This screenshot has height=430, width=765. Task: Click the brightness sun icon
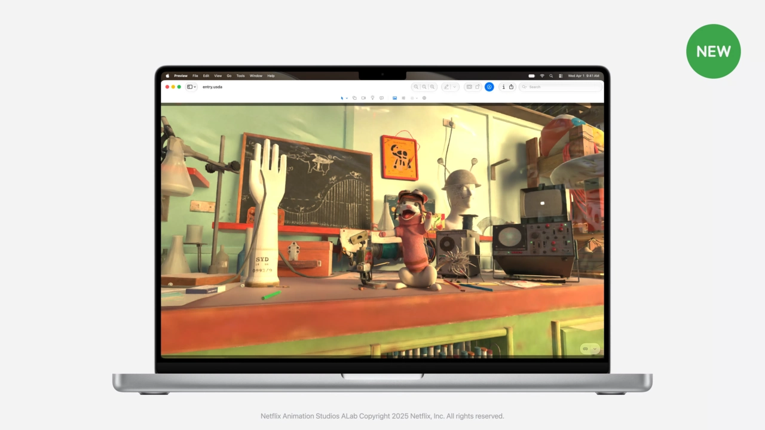coord(412,98)
